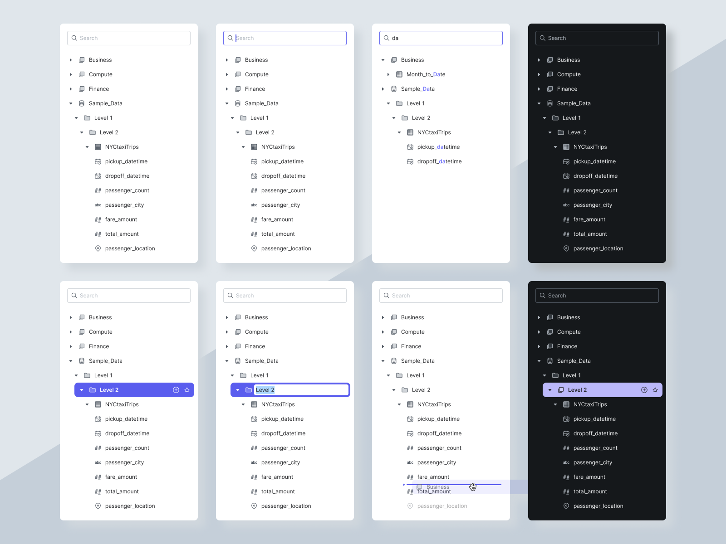This screenshot has height=544, width=726.
Task: Click the ## numeric icon beside fare_amount
Action: point(98,219)
